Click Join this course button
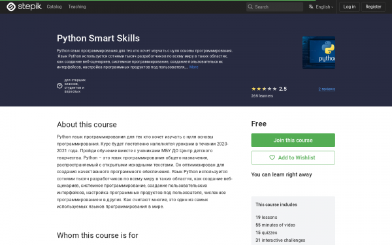Screen dimensions: 392x245 [x=293, y=140]
